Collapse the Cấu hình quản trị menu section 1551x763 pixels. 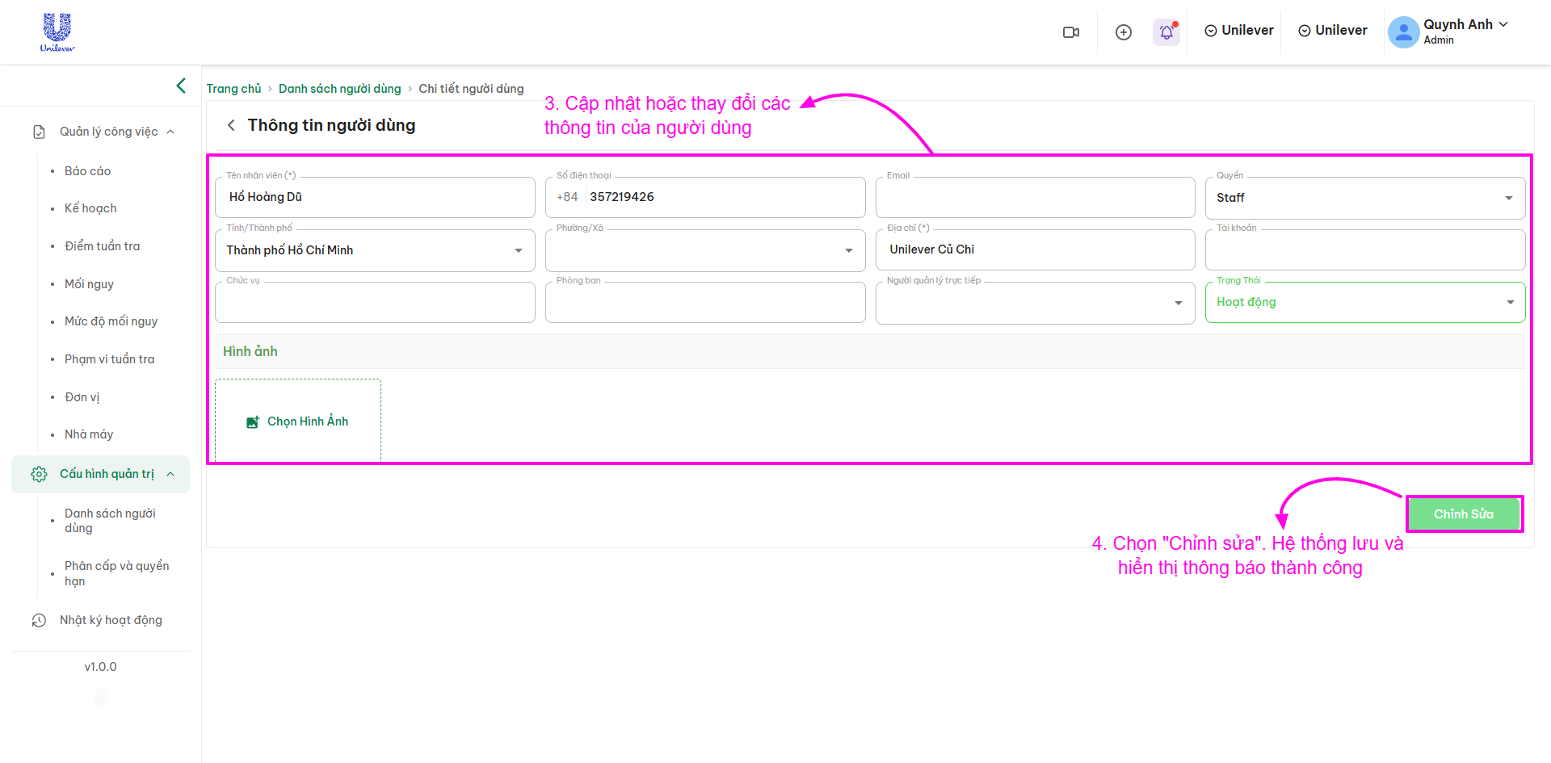170,474
